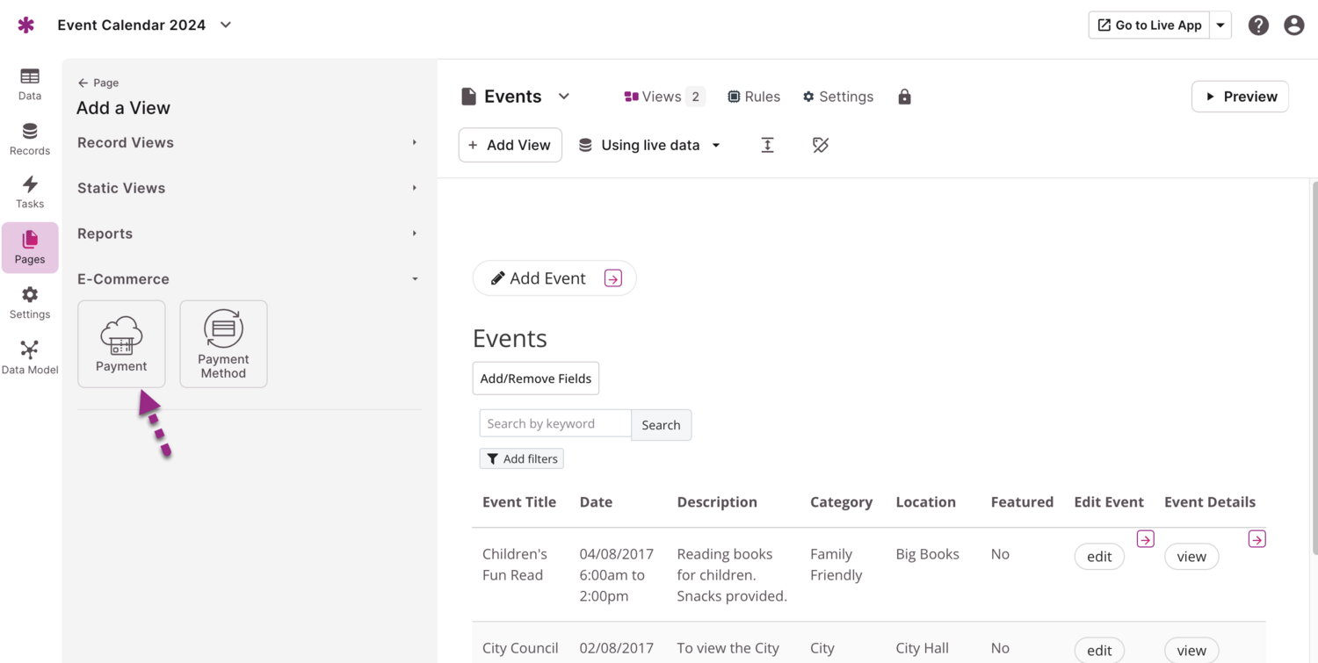Image resolution: width=1318 pixels, height=663 pixels.
Task: Click the Search by keyword input field
Action: [554, 423]
